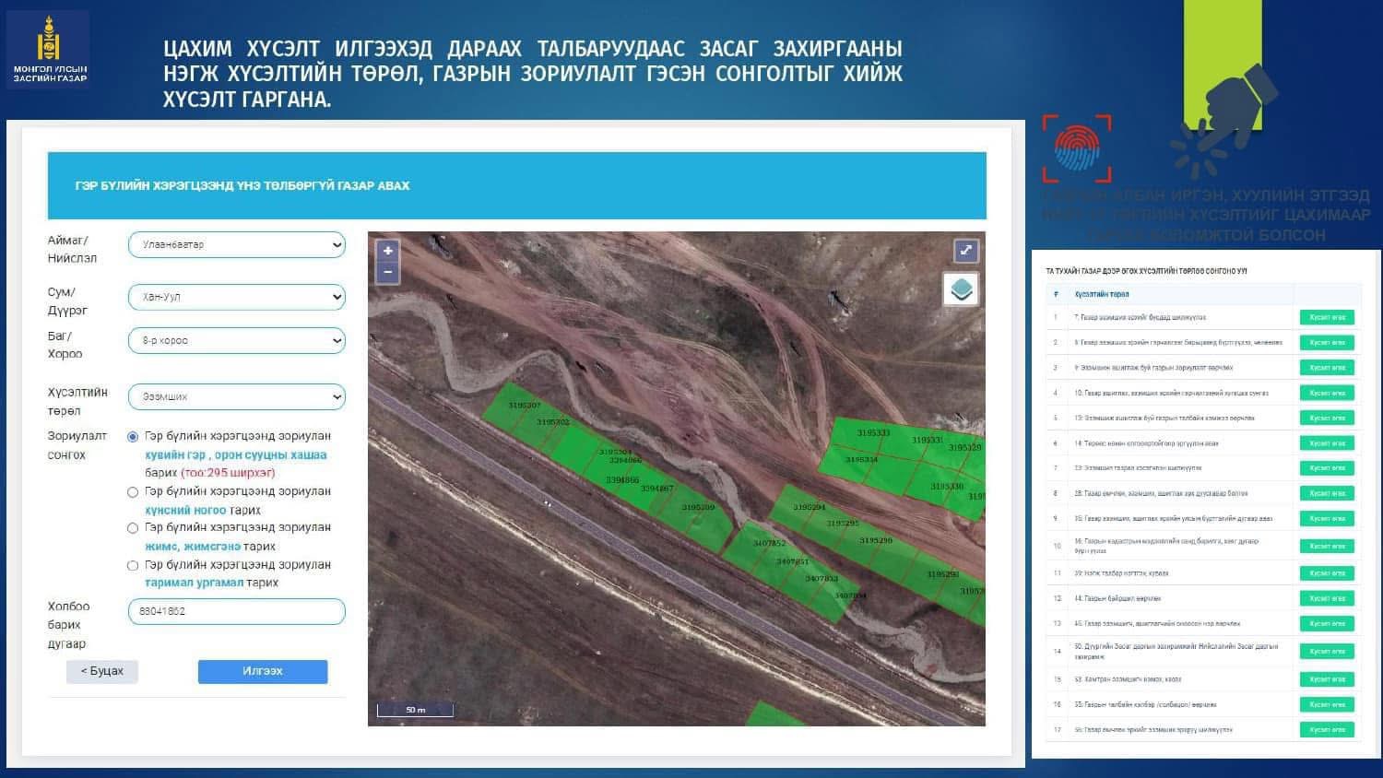This screenshot has width=1383, height=778.
Task: Open the map layers switcher
Action: tap(962, 289)
